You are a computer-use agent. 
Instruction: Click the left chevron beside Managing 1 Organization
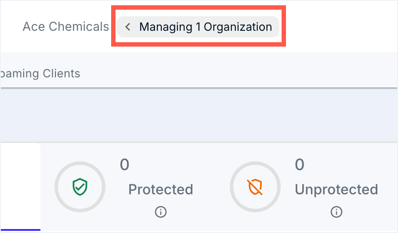click(128, 27)
